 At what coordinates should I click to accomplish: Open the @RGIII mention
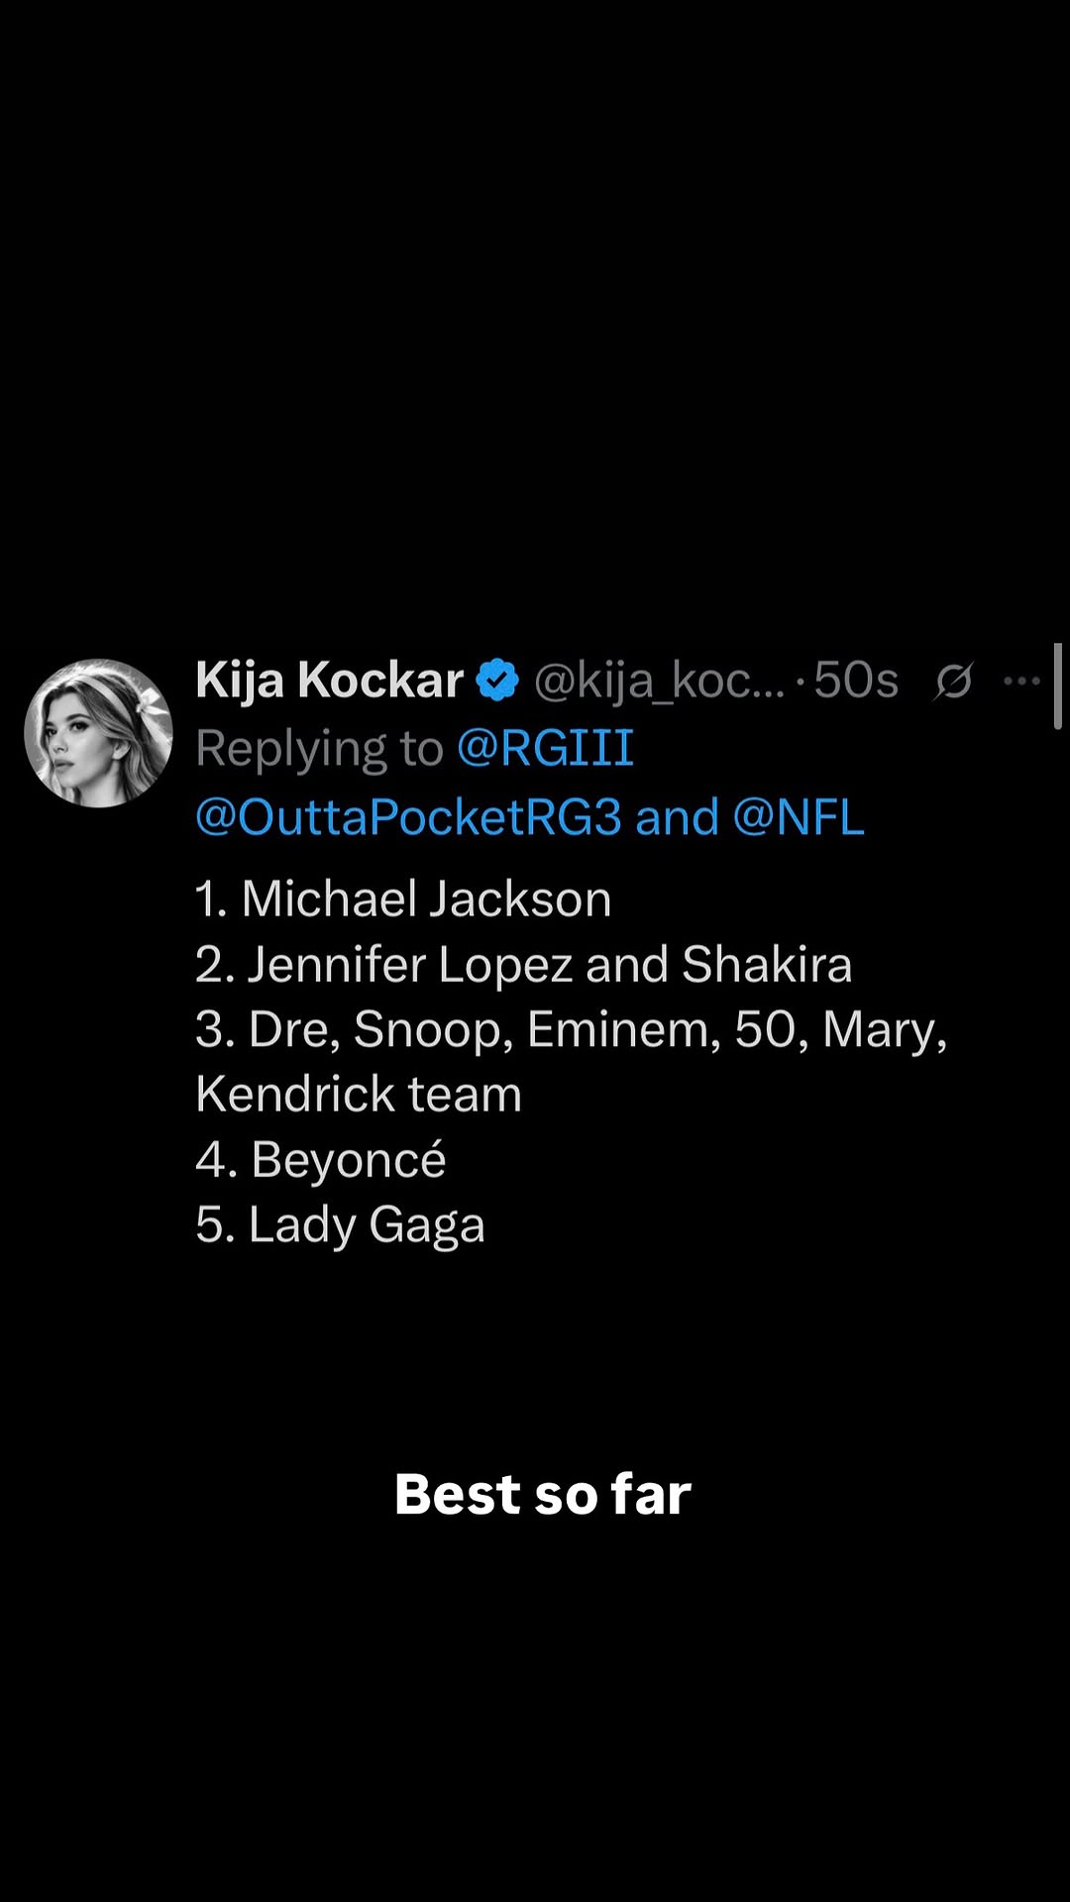point(545,748)
